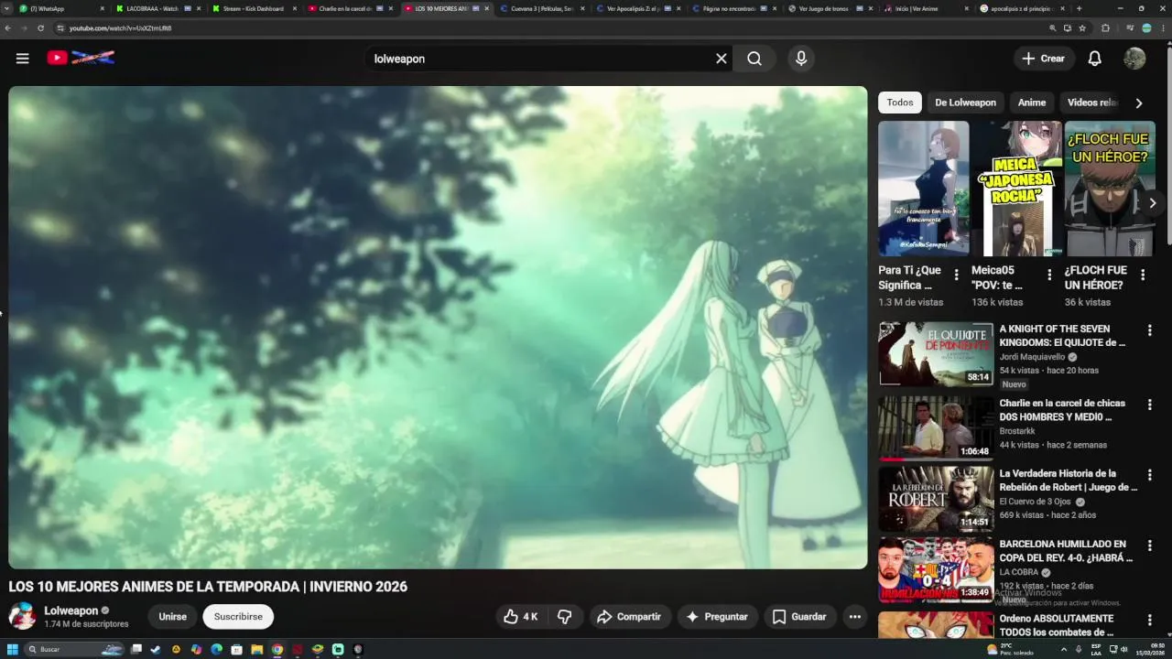The width and height of the screenshot is (1172, 659).
Task: Select the Videos relacionados chip
Action: tap(1092, 103)
